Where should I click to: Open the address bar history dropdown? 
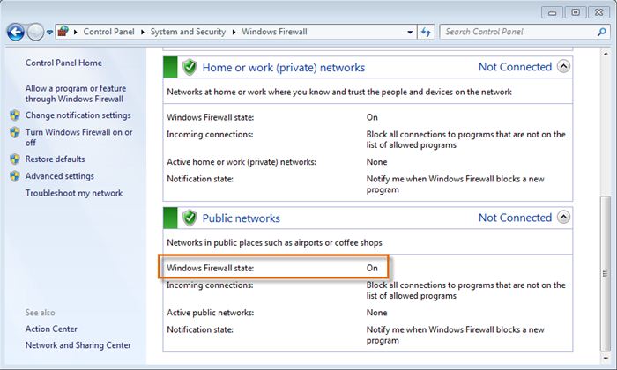tap(410, 33)
